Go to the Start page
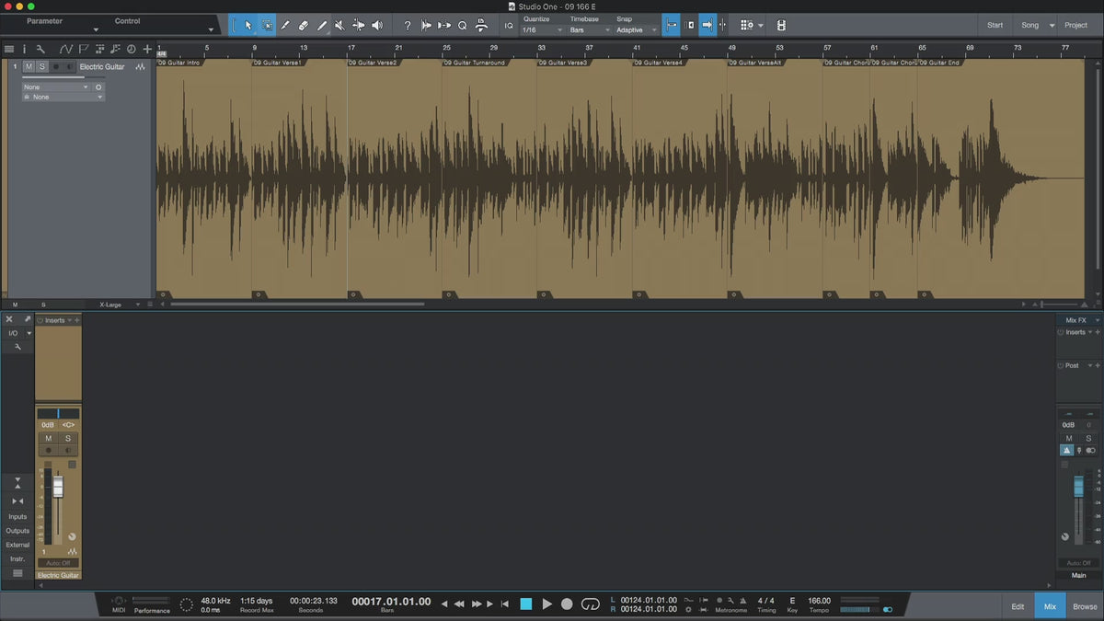1104x621 pixels. [x=995, y=25]
